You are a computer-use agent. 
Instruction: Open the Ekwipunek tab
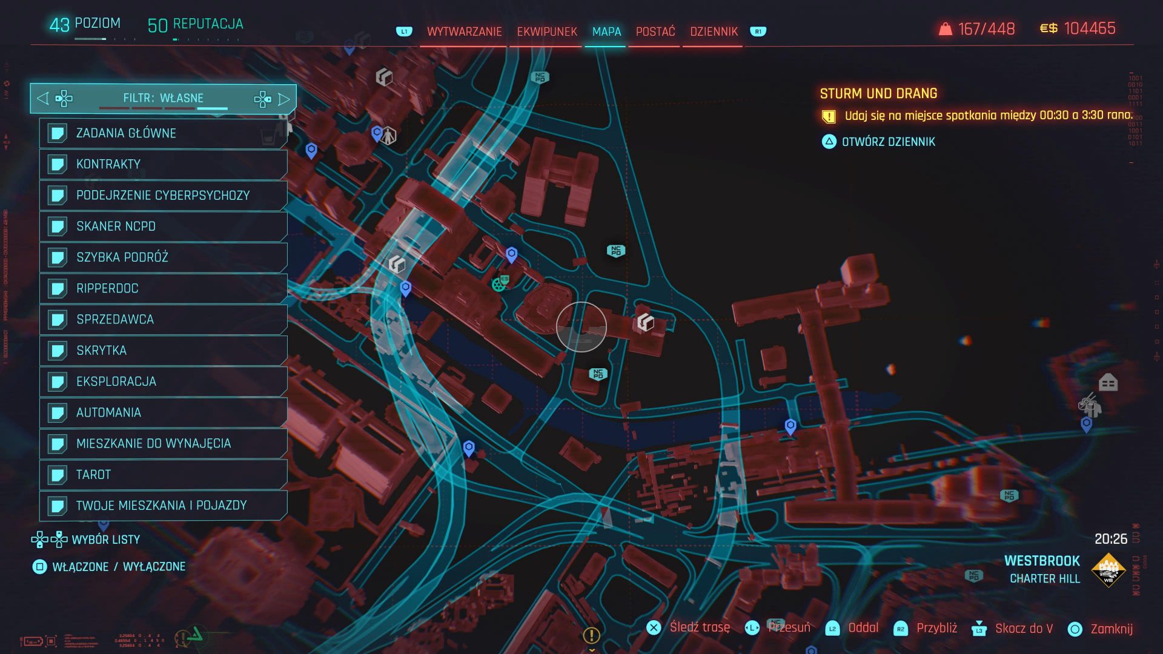(546, 31)
